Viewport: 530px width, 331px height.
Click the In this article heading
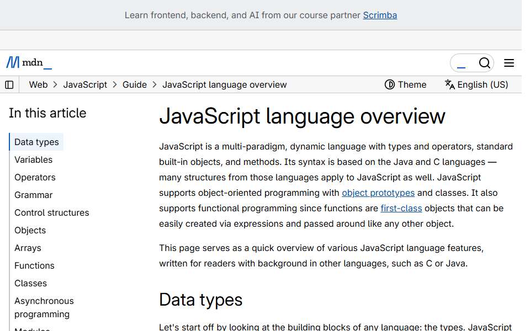pyautogui.click(x=47, y=113)
